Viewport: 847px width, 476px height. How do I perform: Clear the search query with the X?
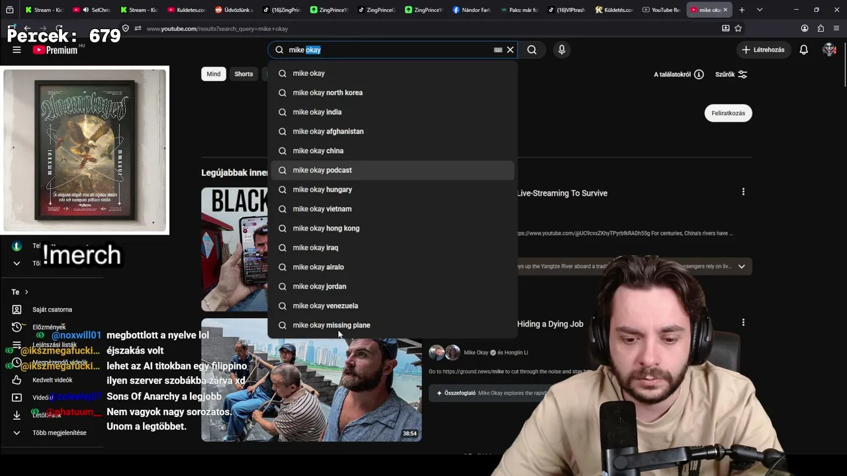pos(510,50)
